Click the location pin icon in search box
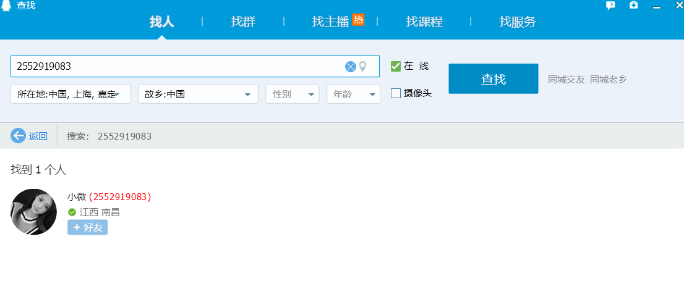This screenshot has height=297, width=684. coord(362,67)
